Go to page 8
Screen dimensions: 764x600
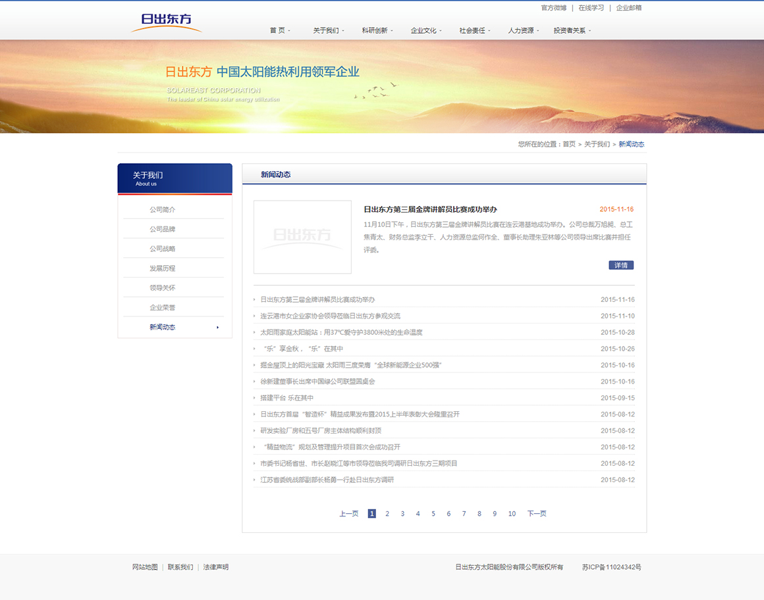[479, 513]
